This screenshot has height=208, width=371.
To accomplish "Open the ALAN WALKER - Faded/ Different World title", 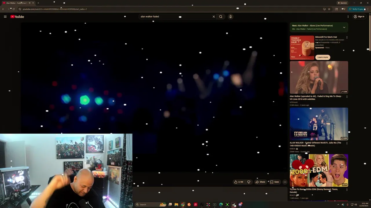I will pyautogui.click(x=315, y=144).
